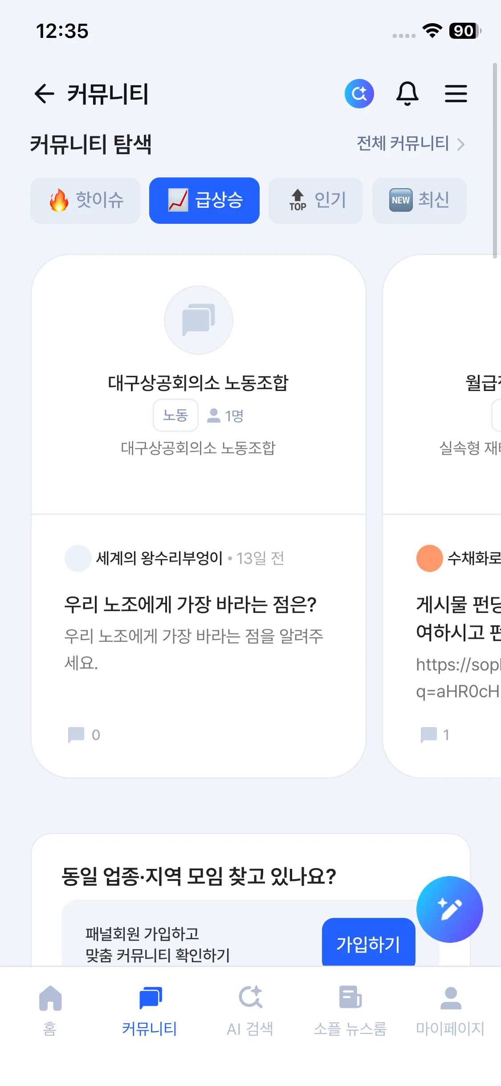Open AI 검색 tab in bottom bar
This screenshot has height=1086, width=501.
click(250, 1010)
